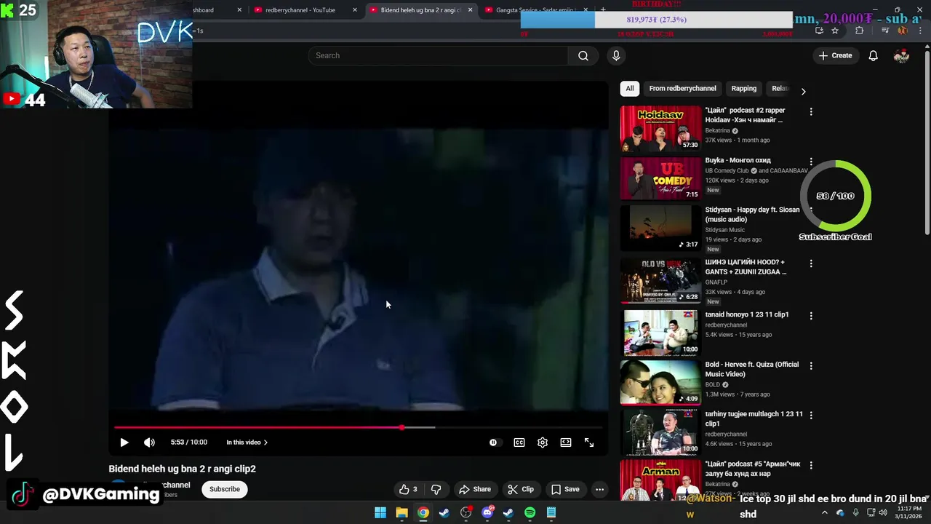Viewport: 931px width, 524px height.
Task: Turn on closed captions in player
Action: pyautogui.click(x=519, y=442)
